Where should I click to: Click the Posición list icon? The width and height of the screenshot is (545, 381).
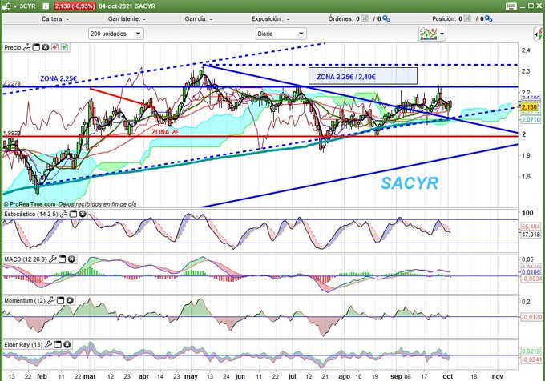click(467, 18)
